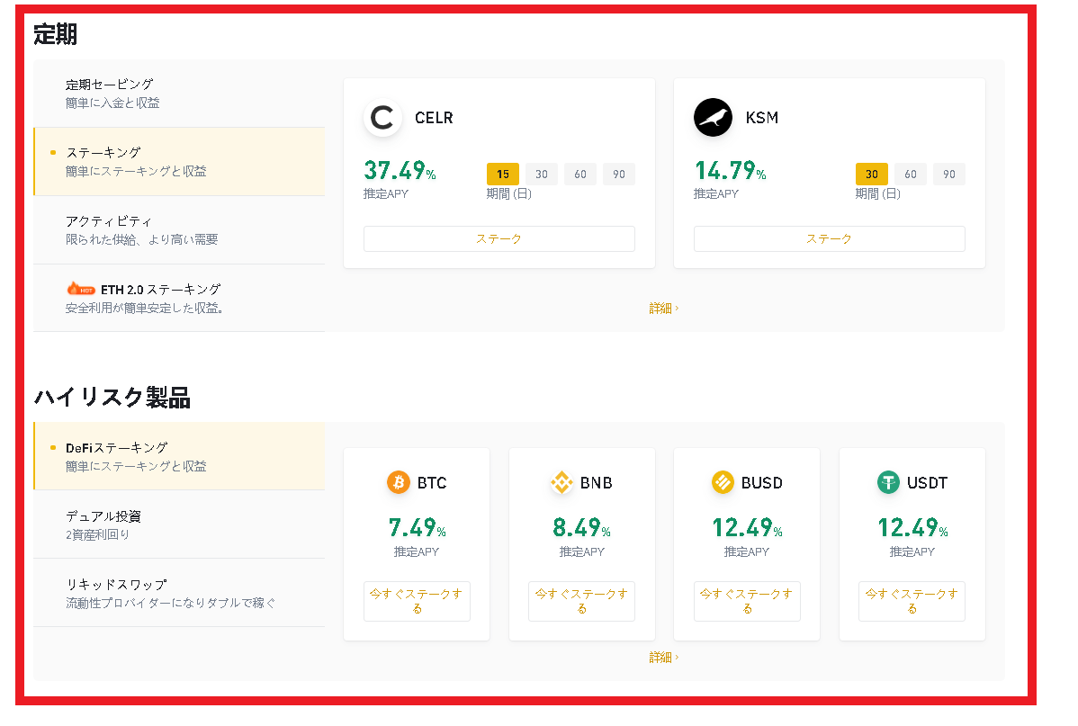1078x726 pixels.
Task: Click USDT 12.49% APY value
Action: coord(912,527)
